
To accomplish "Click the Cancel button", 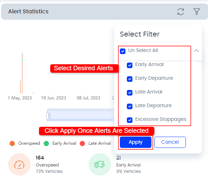I will point(170,142).
